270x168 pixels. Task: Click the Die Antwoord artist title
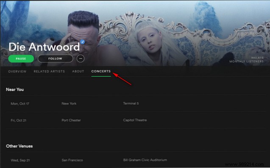click(44, 47)
